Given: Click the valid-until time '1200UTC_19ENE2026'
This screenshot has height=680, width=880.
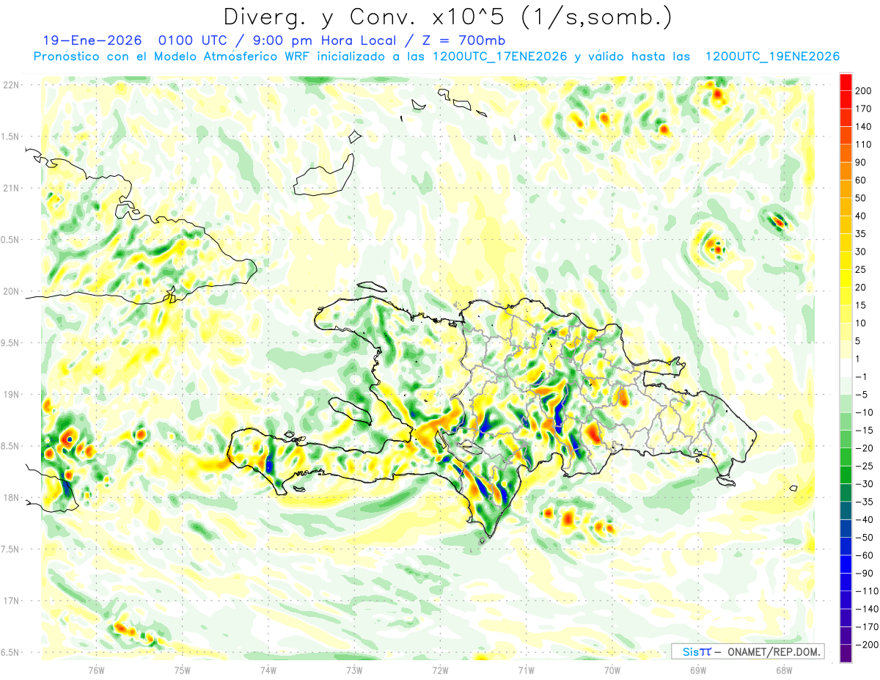Looking at the screenshot, I should click(x=772, y=57).
